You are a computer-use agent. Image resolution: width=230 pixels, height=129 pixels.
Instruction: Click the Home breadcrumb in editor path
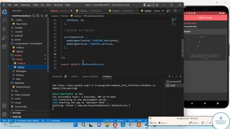(x=64, y=16)
